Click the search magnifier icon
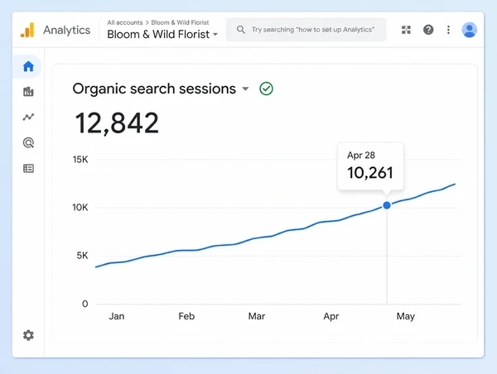The width and height of the screenshot is (497, 374). pos(241,30)
